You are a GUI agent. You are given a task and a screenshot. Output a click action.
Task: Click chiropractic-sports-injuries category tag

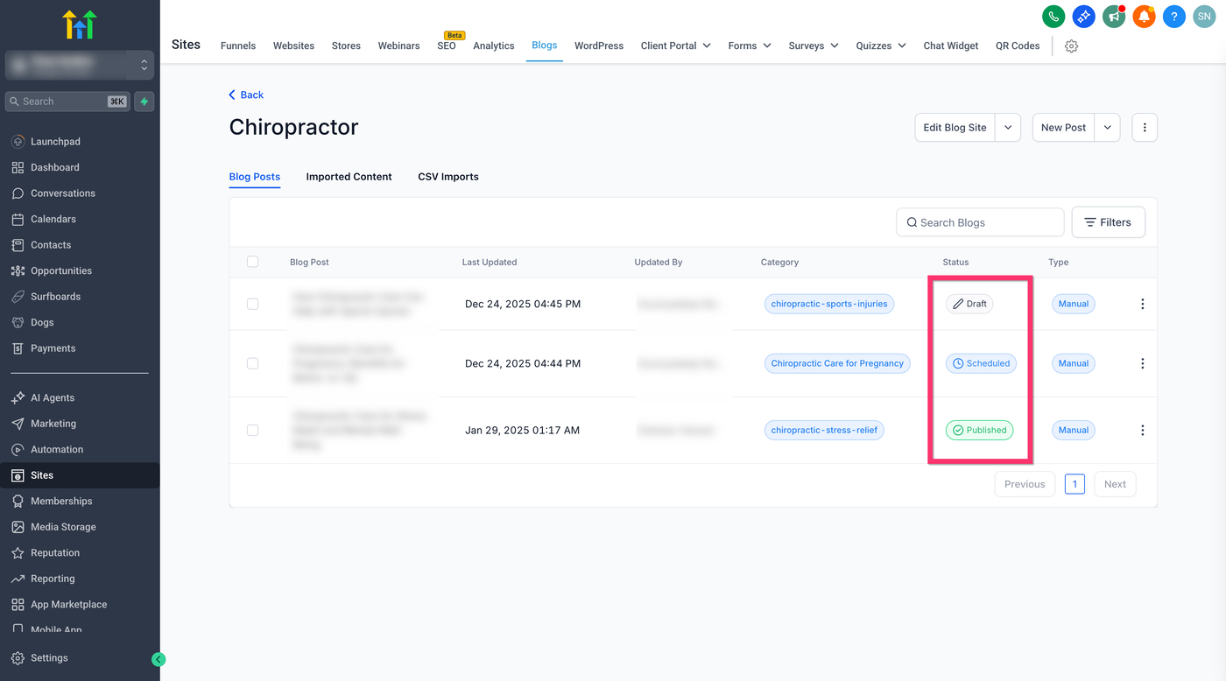point(829,304)
